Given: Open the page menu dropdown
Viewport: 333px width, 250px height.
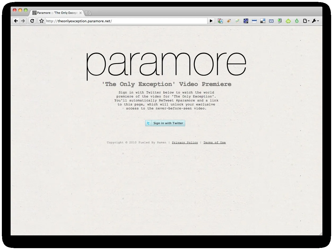Looking at the screenshot, I should tap(306, 21).
